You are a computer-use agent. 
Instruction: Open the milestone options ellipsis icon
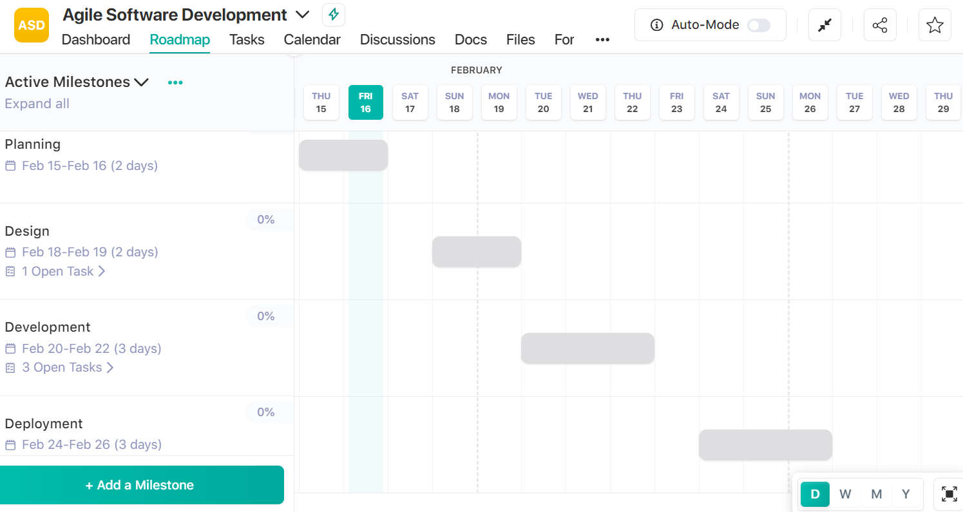click(x=175, y=82)
